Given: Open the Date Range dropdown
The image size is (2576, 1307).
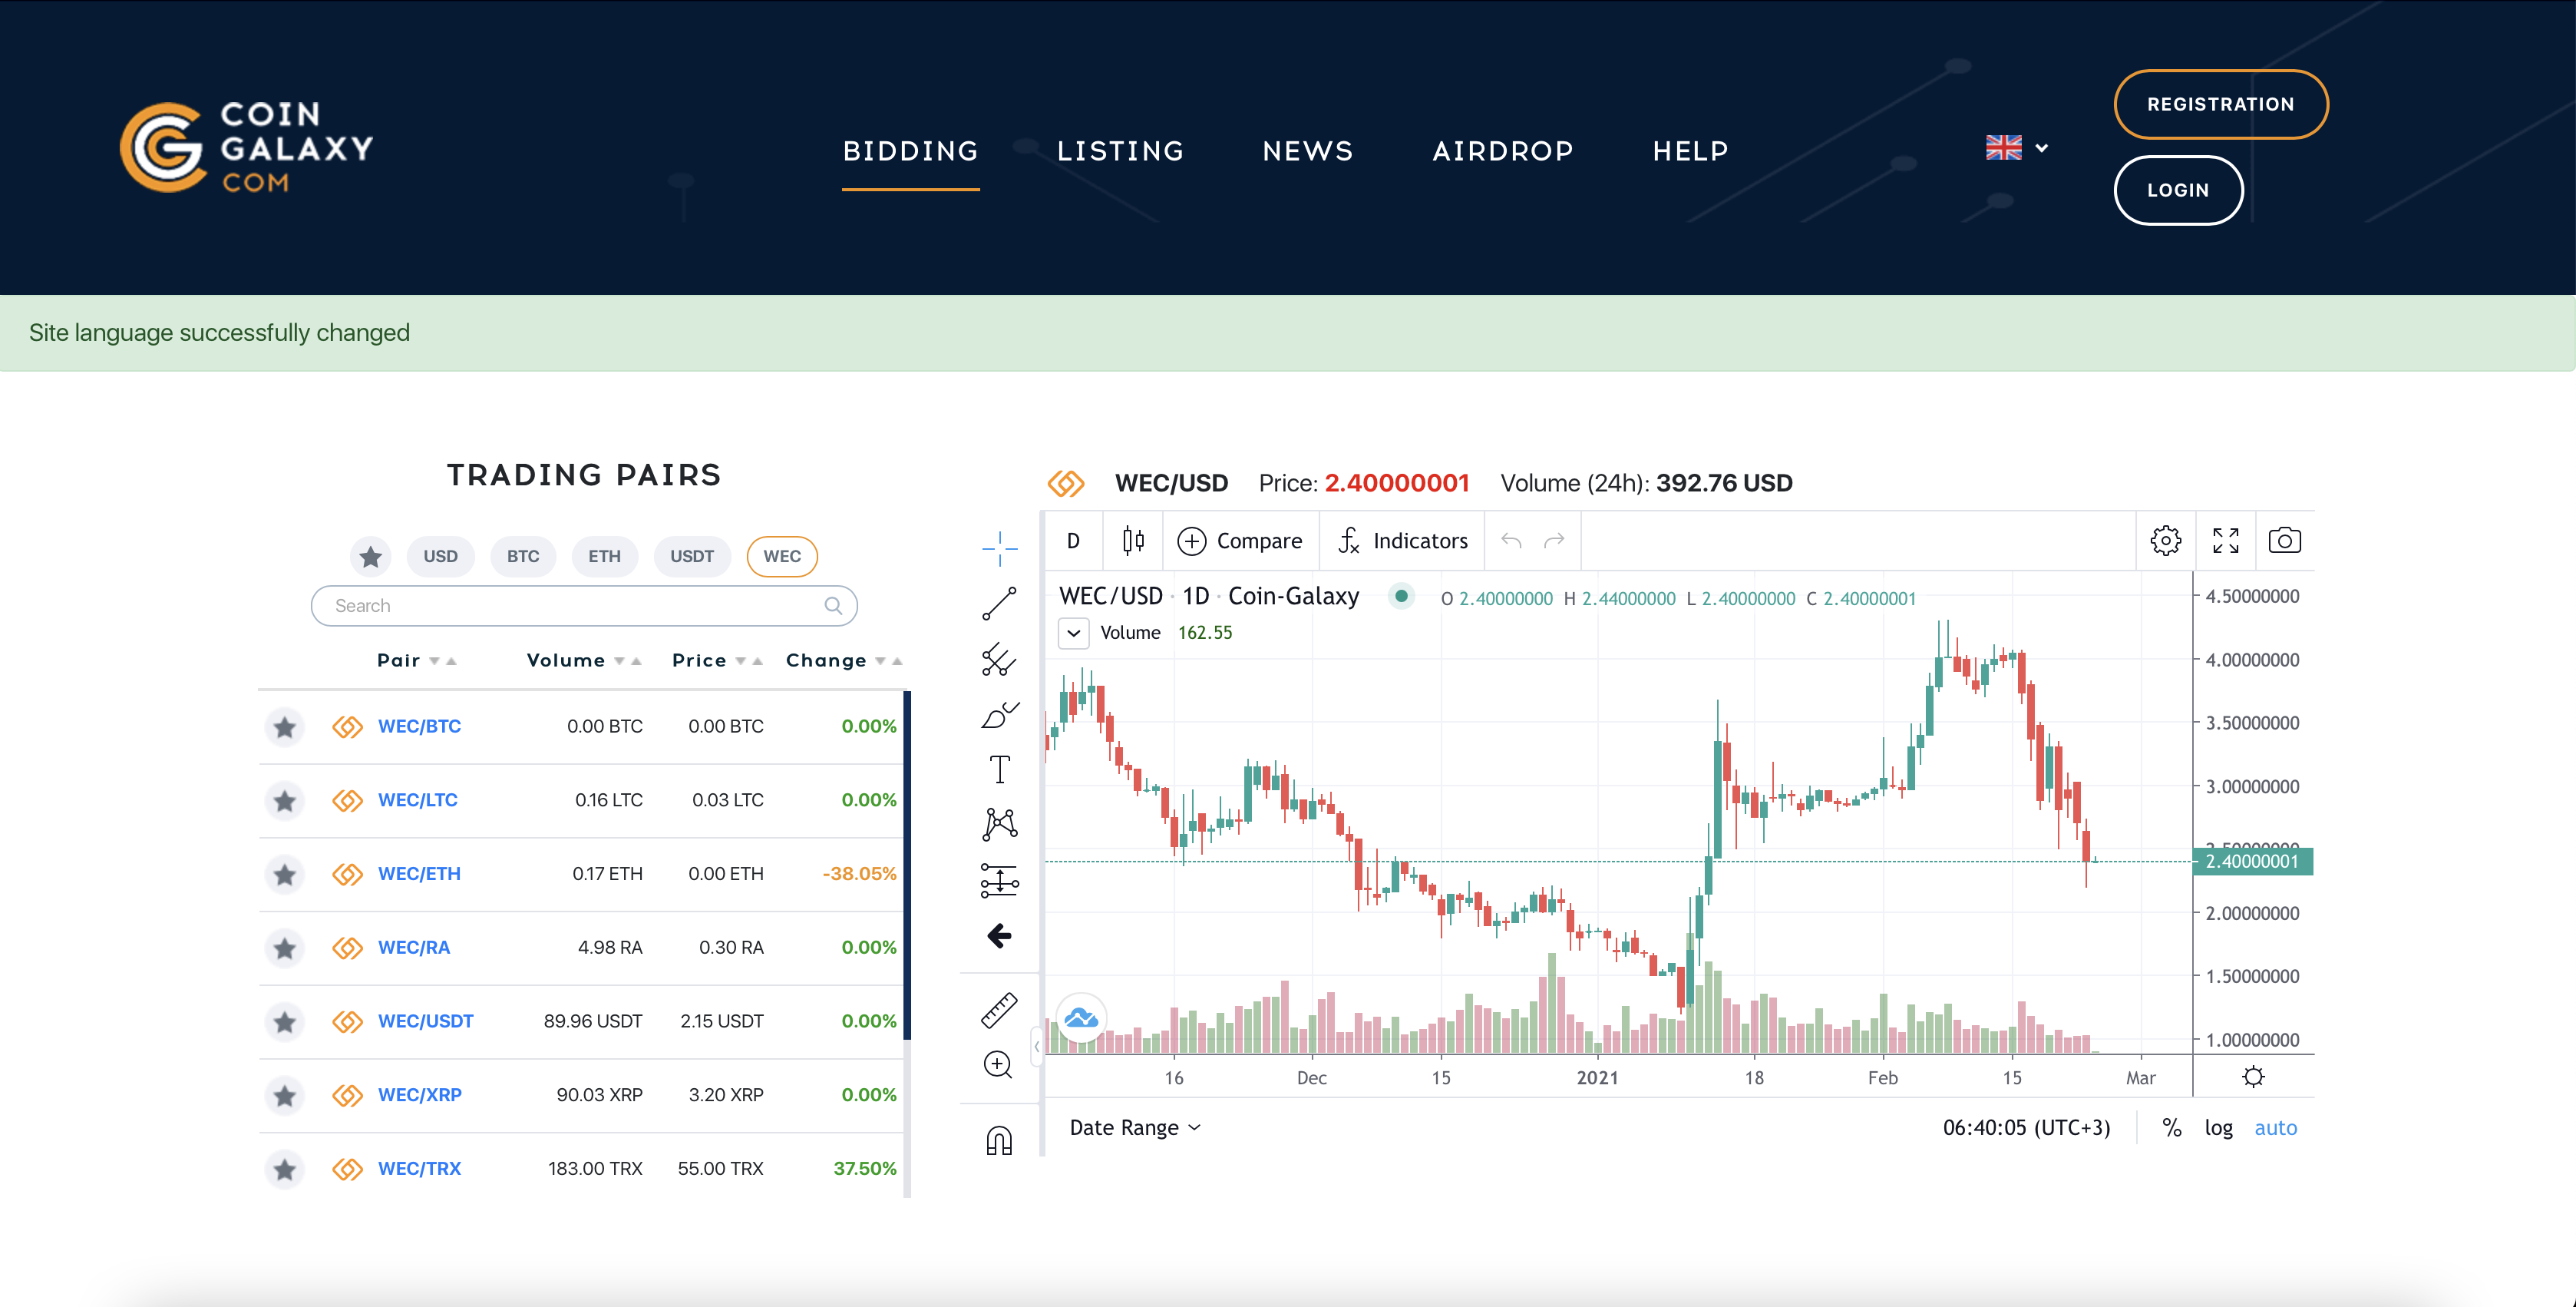Looking at the screenshot, I should tap(1135, 1128).
